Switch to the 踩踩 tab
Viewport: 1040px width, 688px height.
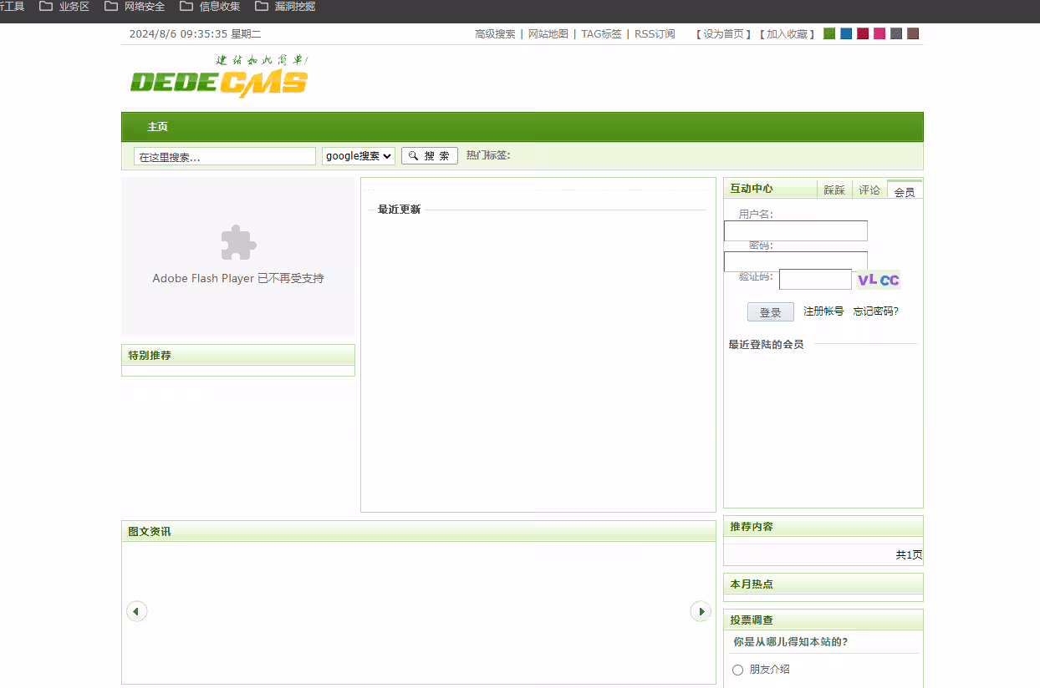point(834,190)
